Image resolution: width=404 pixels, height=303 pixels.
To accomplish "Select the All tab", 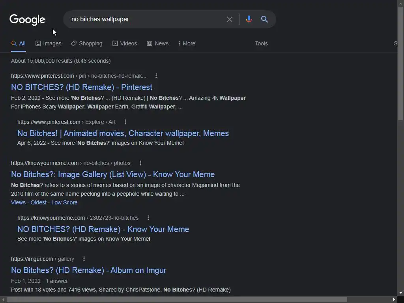I will 18,43.
